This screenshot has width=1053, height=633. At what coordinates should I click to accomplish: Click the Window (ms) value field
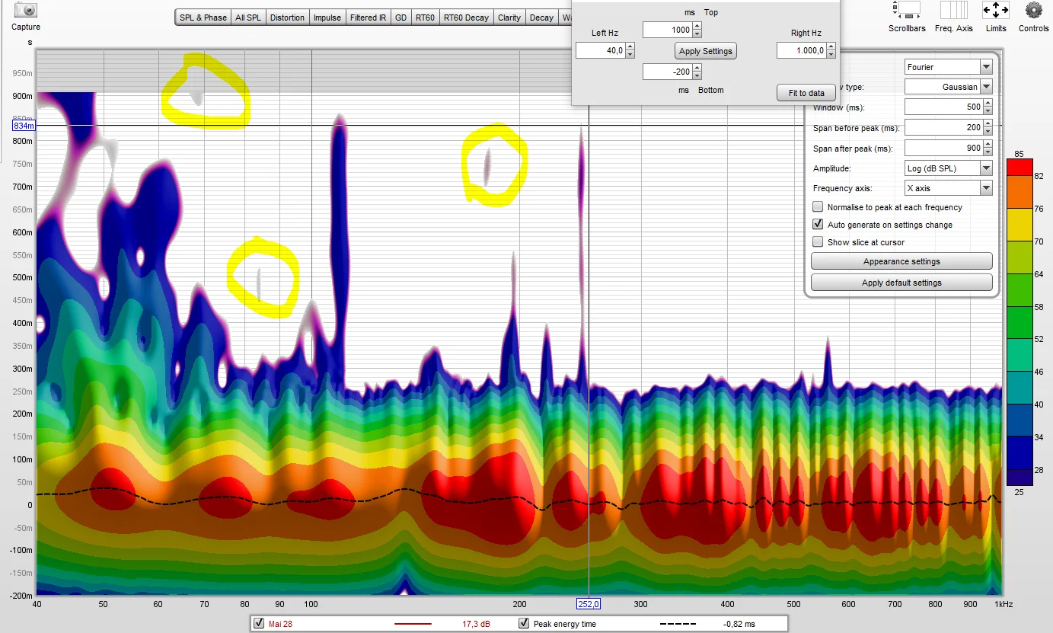(943, 107)
